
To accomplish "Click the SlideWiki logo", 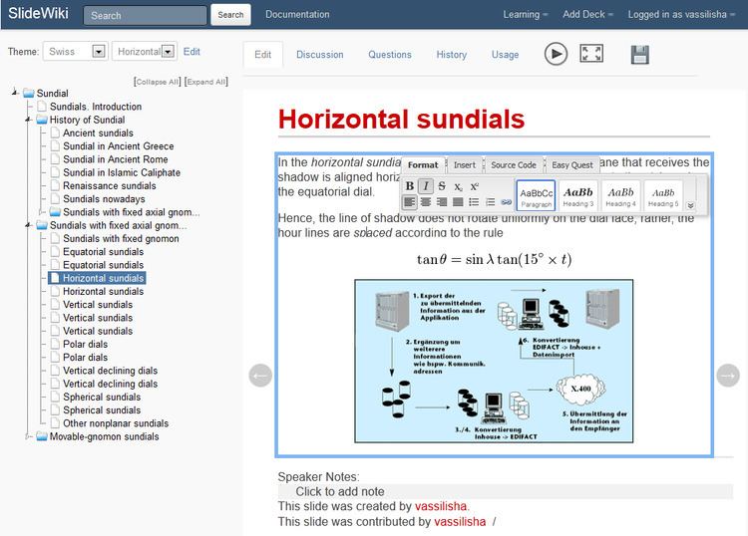I will (38, 13).
